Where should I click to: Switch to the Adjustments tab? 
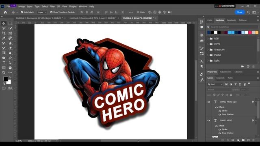[225, 72]
